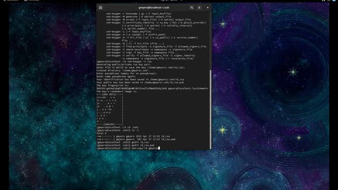Click the 'ssh-keygen -M generate' usage line
The image size is (338, 190).
pyautogui.click(x=138, y=16)
